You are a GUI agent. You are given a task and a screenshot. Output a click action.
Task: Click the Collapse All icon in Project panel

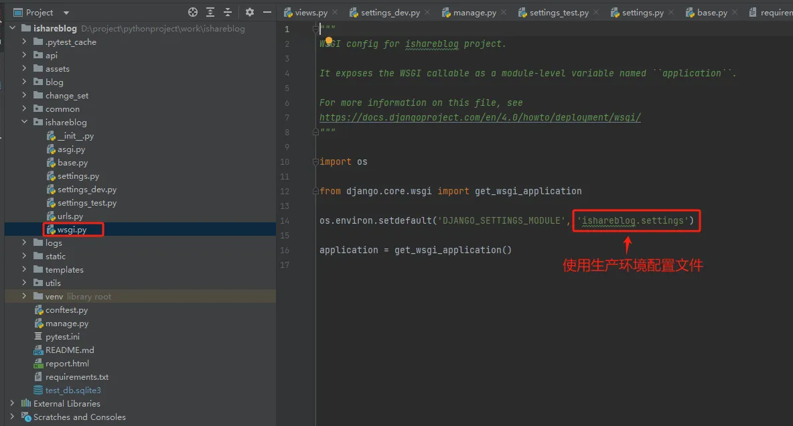point(228,12)
